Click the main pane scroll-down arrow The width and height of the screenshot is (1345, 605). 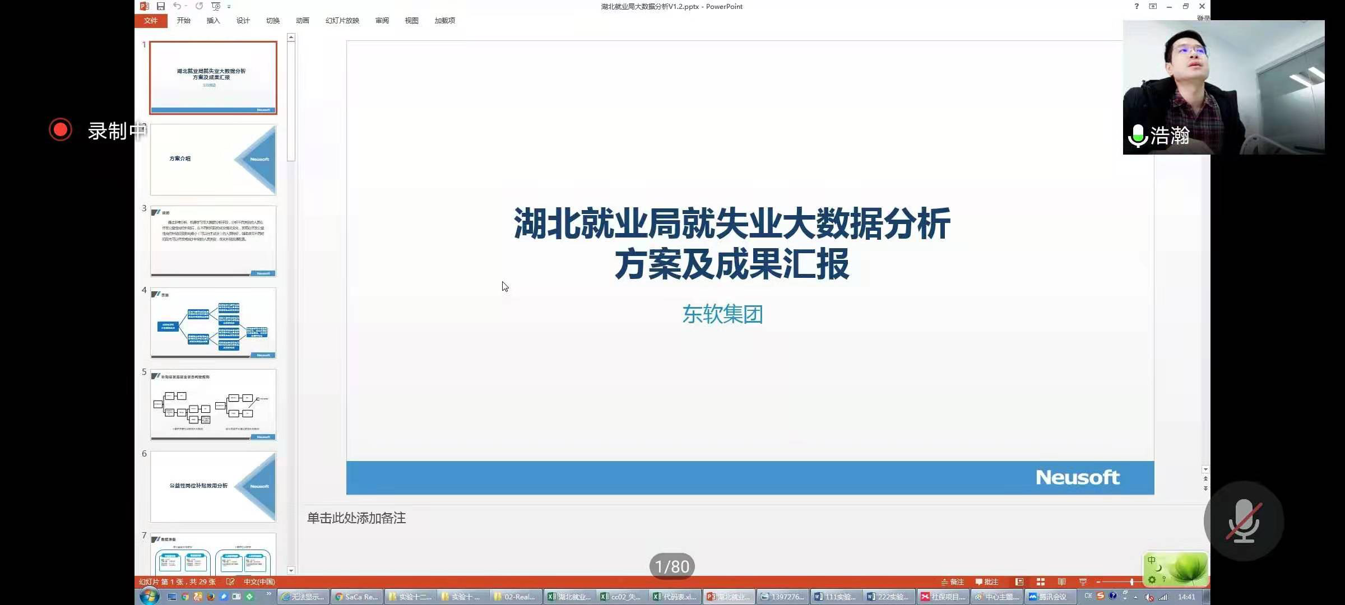[x=1205, y=469]
